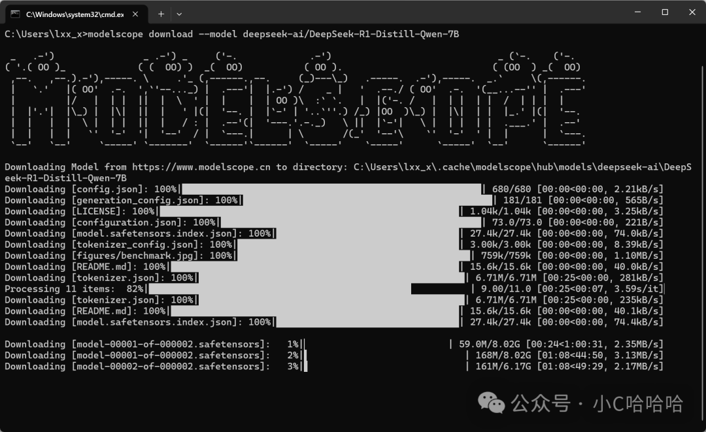Click the '680/680' config.json status
Viewport: 706px width, 432px height.
point(511,189)
